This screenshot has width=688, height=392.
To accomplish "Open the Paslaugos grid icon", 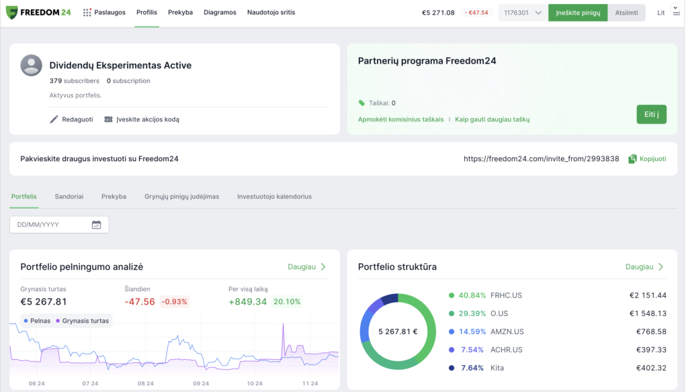I will (87, 12).
